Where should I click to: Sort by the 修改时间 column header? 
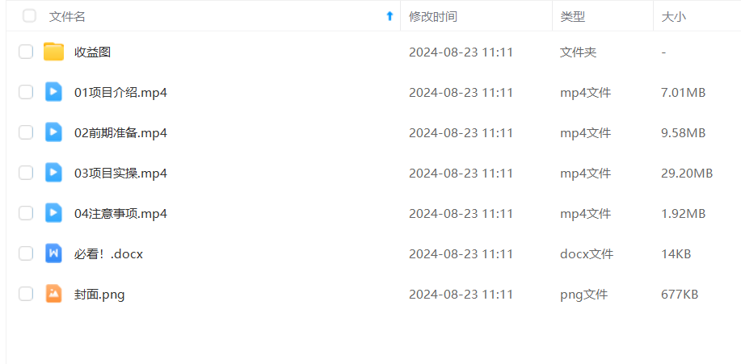pyautogui.click(x=433, y=17)
